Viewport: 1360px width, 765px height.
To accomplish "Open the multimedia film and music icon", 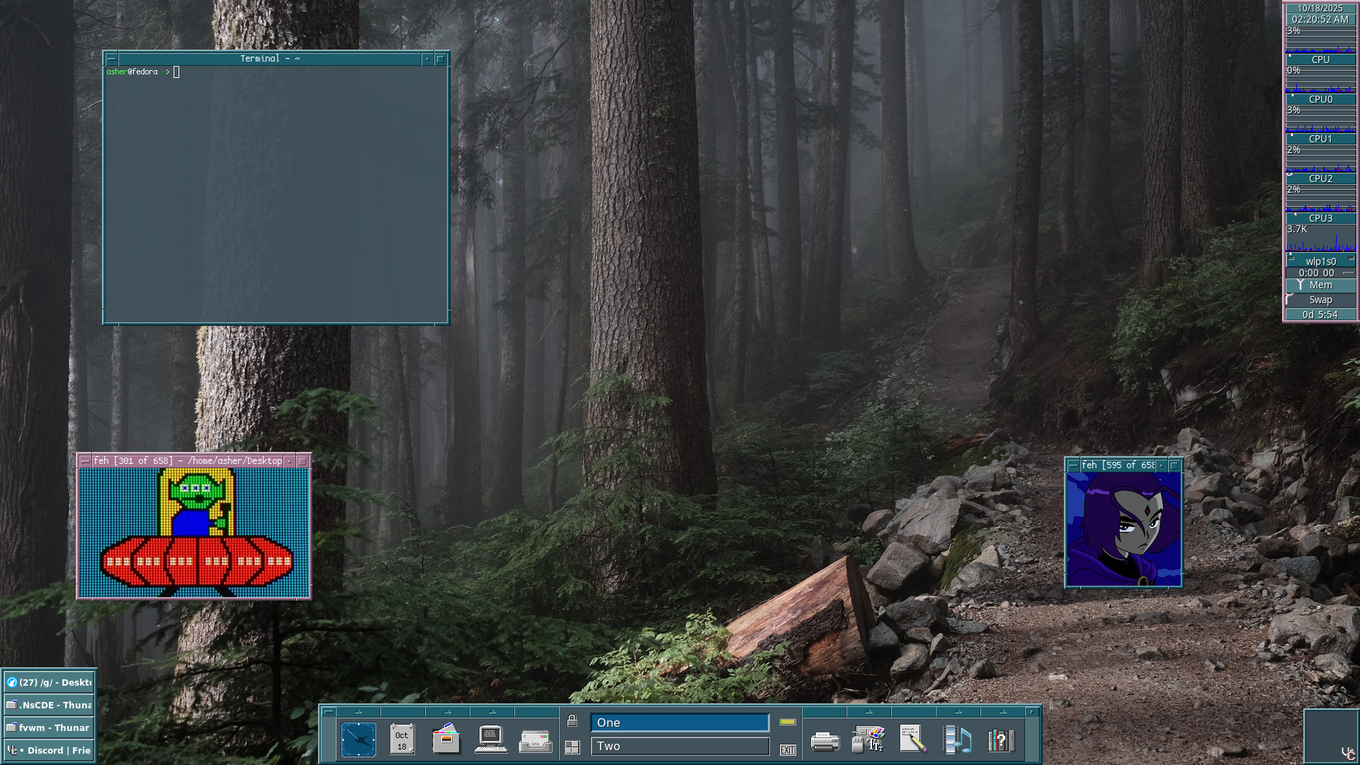I will 957,740.
